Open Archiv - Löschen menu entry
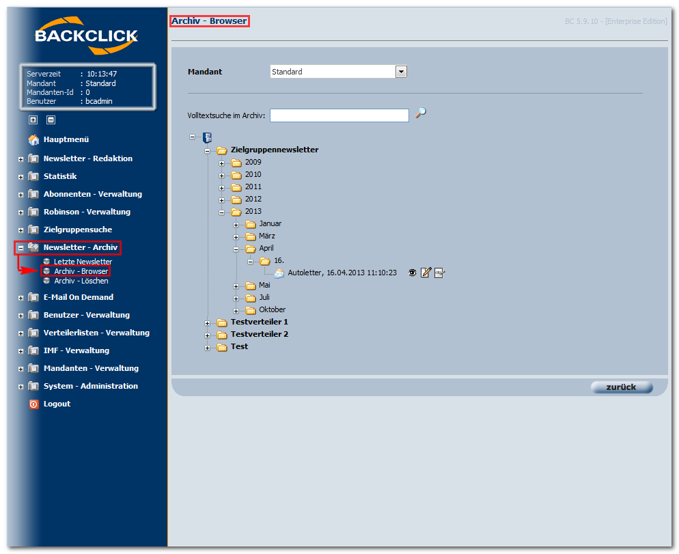This screenshot has width=679, height=554. (81, 281)
